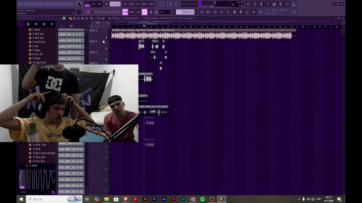Click the Windows Start button
Screen dimensions: 362x203
pyautogui.click(x=21, y=199)
